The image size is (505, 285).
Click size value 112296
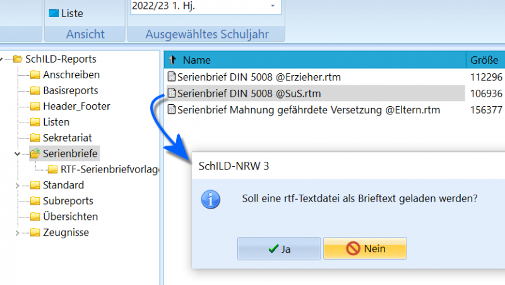486,77
